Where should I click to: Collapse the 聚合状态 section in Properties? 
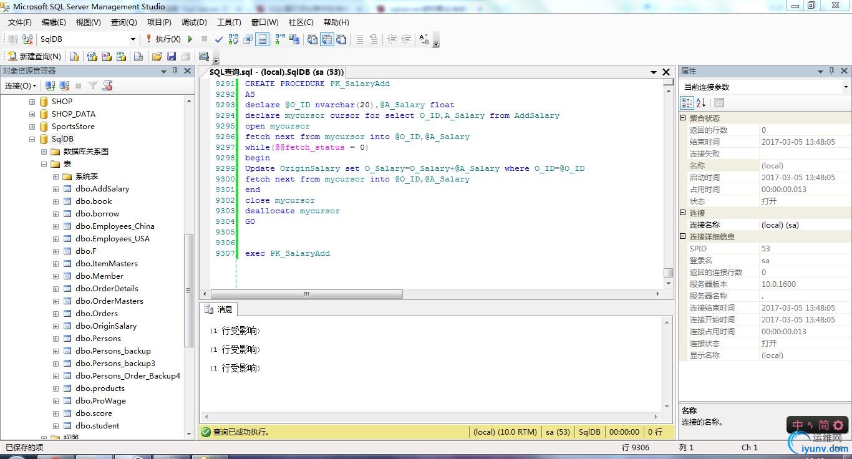(682, 118)
